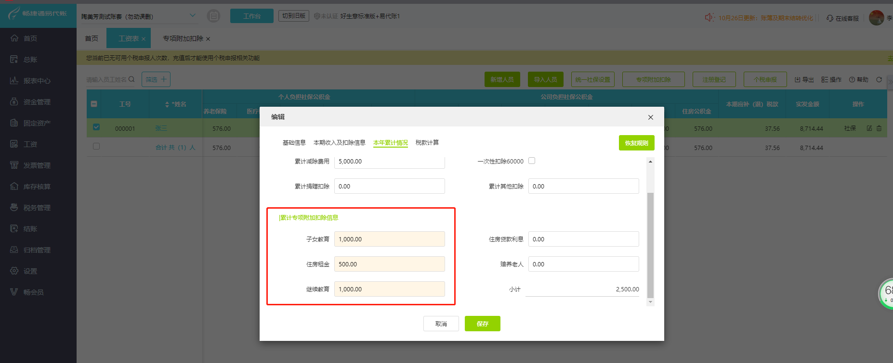893x363 pixels.
Task: Select the 本年累计情况 tab
Action: 391,143
